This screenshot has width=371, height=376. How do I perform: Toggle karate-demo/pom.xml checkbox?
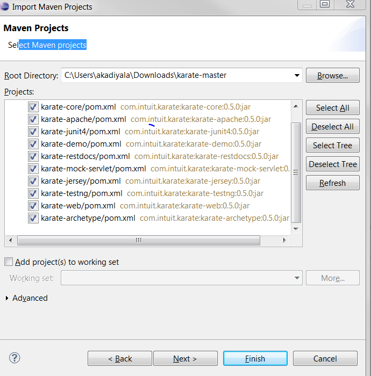(x=33, y=144)
